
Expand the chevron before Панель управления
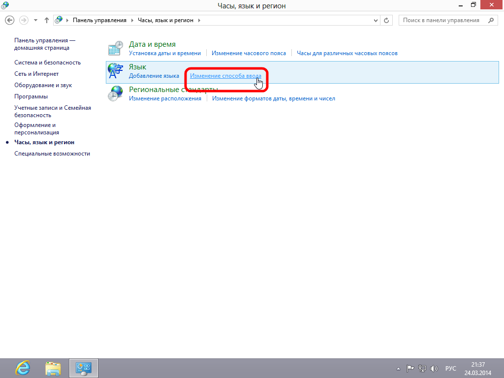click(x=67, y=20)
